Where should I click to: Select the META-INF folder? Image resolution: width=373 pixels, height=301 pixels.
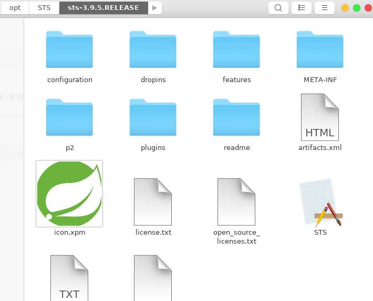pos(320,49)
